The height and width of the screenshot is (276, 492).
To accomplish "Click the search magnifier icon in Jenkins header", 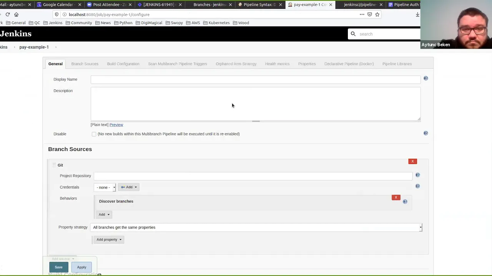I will click(x=353, y=34).
